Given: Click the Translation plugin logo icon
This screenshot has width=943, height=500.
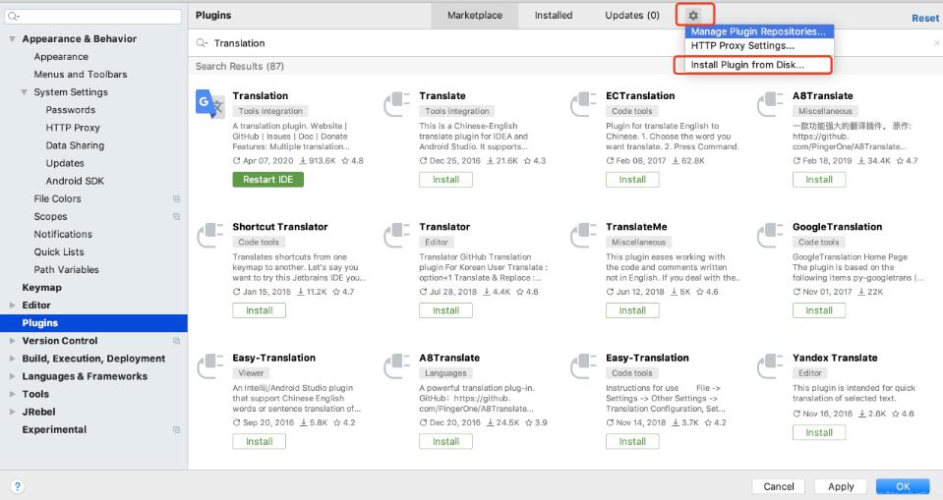Looking at the screenshot, I should (209, 103).
